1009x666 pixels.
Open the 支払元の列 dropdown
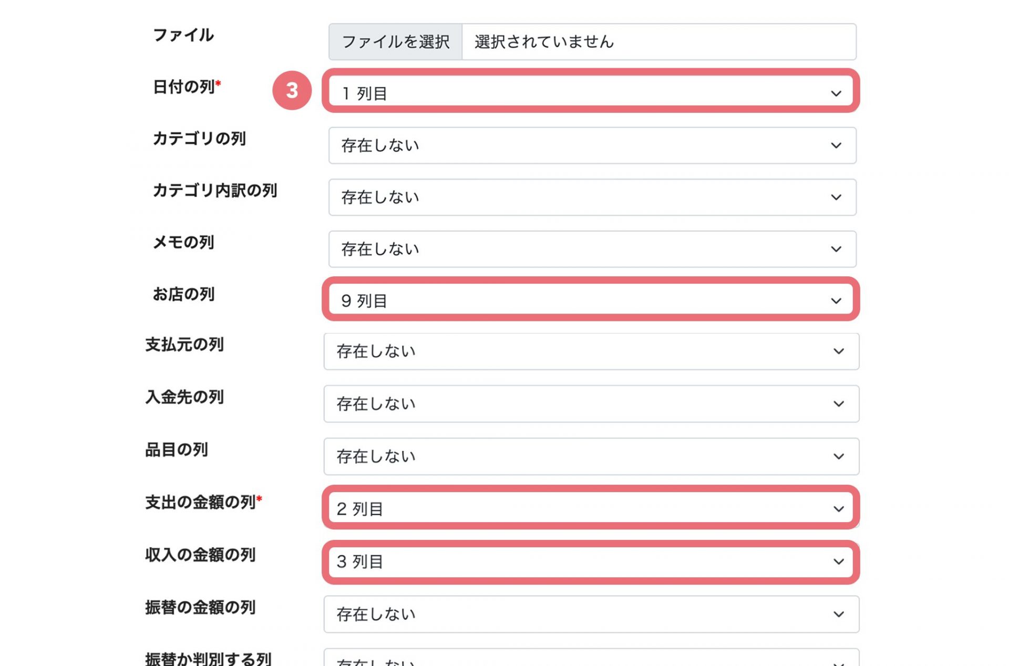(591, 351)
